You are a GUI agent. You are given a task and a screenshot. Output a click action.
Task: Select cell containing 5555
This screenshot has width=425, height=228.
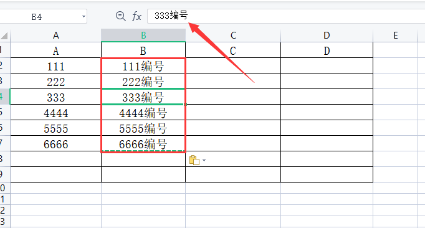[56, 128]
